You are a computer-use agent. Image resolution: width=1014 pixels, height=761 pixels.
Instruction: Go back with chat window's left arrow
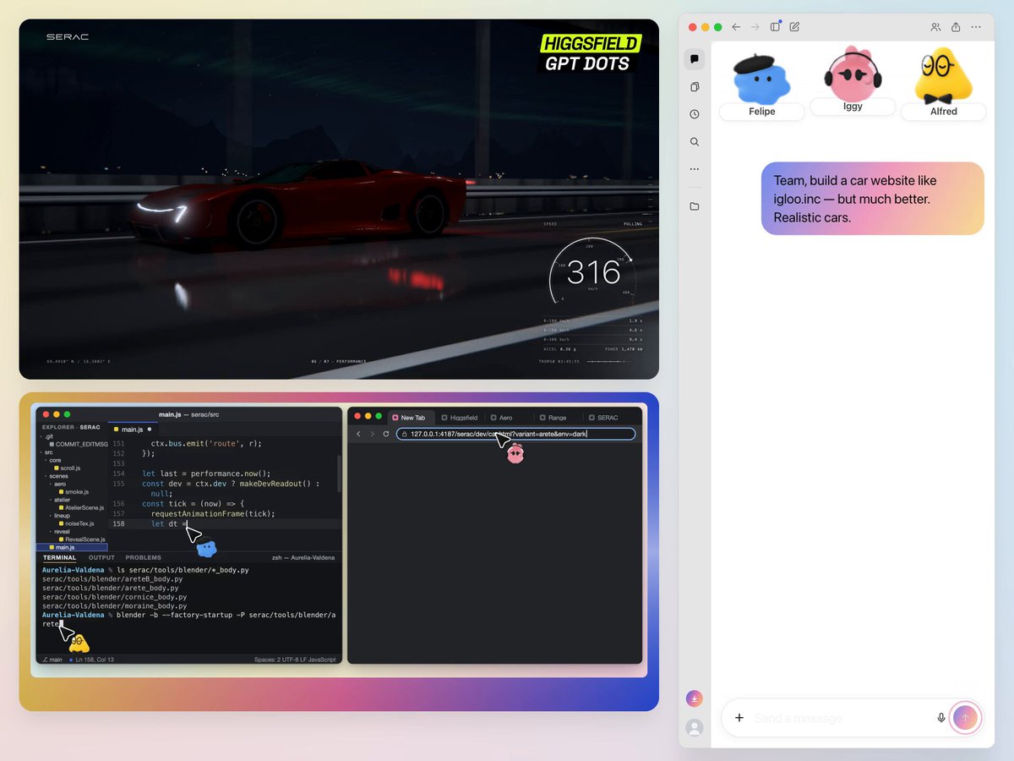click(736, 27)
